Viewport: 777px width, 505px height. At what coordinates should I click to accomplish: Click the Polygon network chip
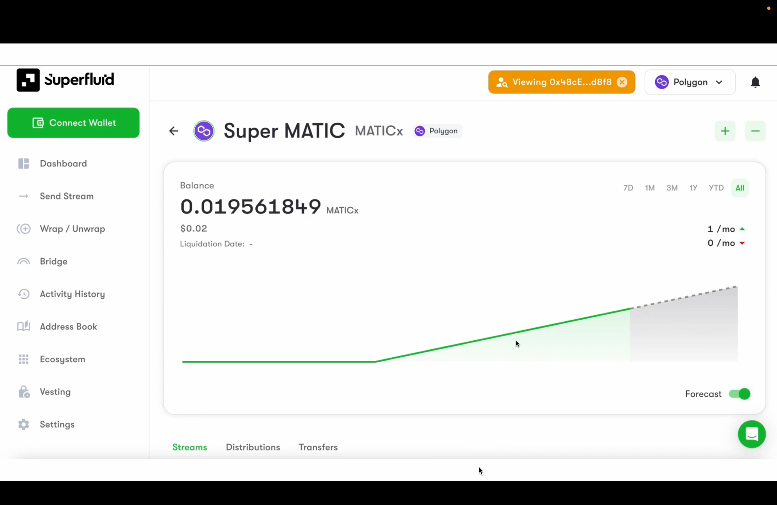tap(437, 131)
